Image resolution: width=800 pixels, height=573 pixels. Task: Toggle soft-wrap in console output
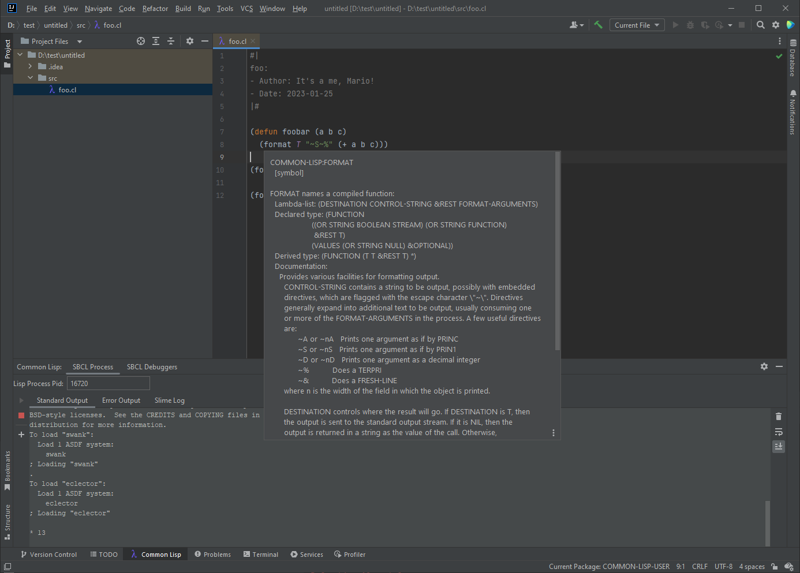click(779, 432)
